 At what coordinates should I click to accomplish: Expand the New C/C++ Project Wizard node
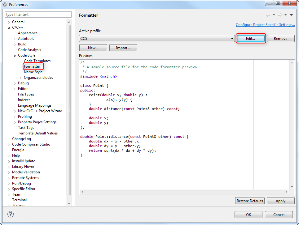15,111
